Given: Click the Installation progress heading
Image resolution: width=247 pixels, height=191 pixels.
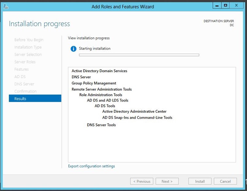Looking at the screenshot, I should (39, 24).
